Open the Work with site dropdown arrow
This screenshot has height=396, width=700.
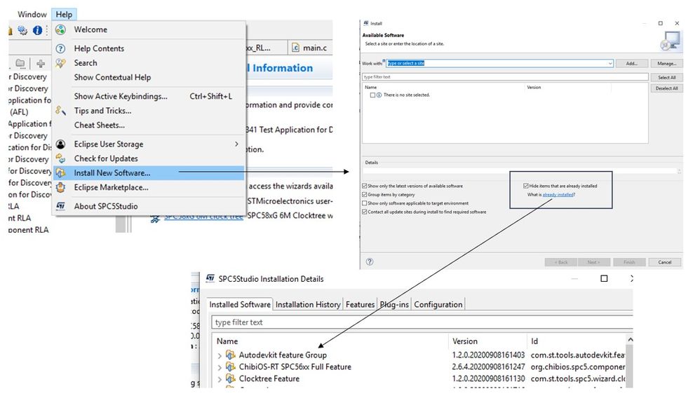tap(610, 63)
